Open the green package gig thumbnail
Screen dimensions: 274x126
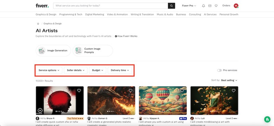214,100
